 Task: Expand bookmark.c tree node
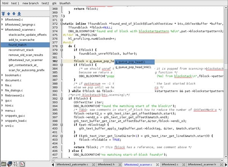tap(2, 75)
